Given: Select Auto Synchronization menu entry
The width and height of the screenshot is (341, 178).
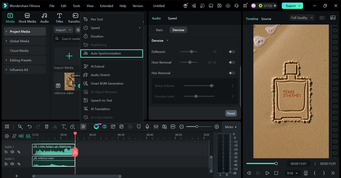Looking at the screenshot, I should 111,53.
